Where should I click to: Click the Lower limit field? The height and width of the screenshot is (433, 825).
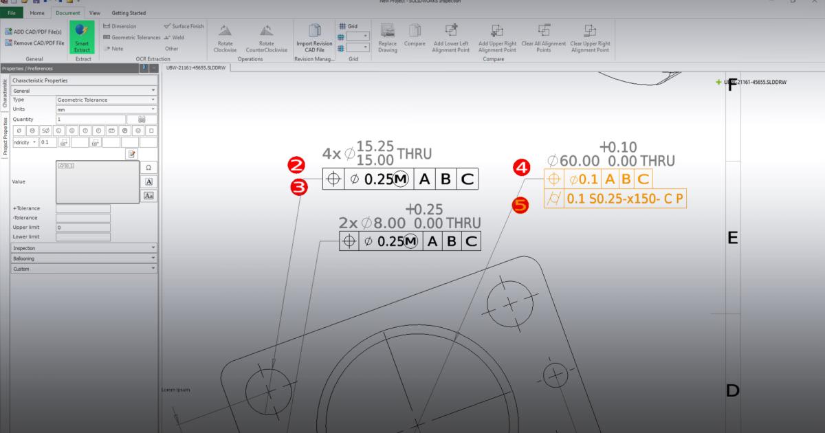point(82,236)
